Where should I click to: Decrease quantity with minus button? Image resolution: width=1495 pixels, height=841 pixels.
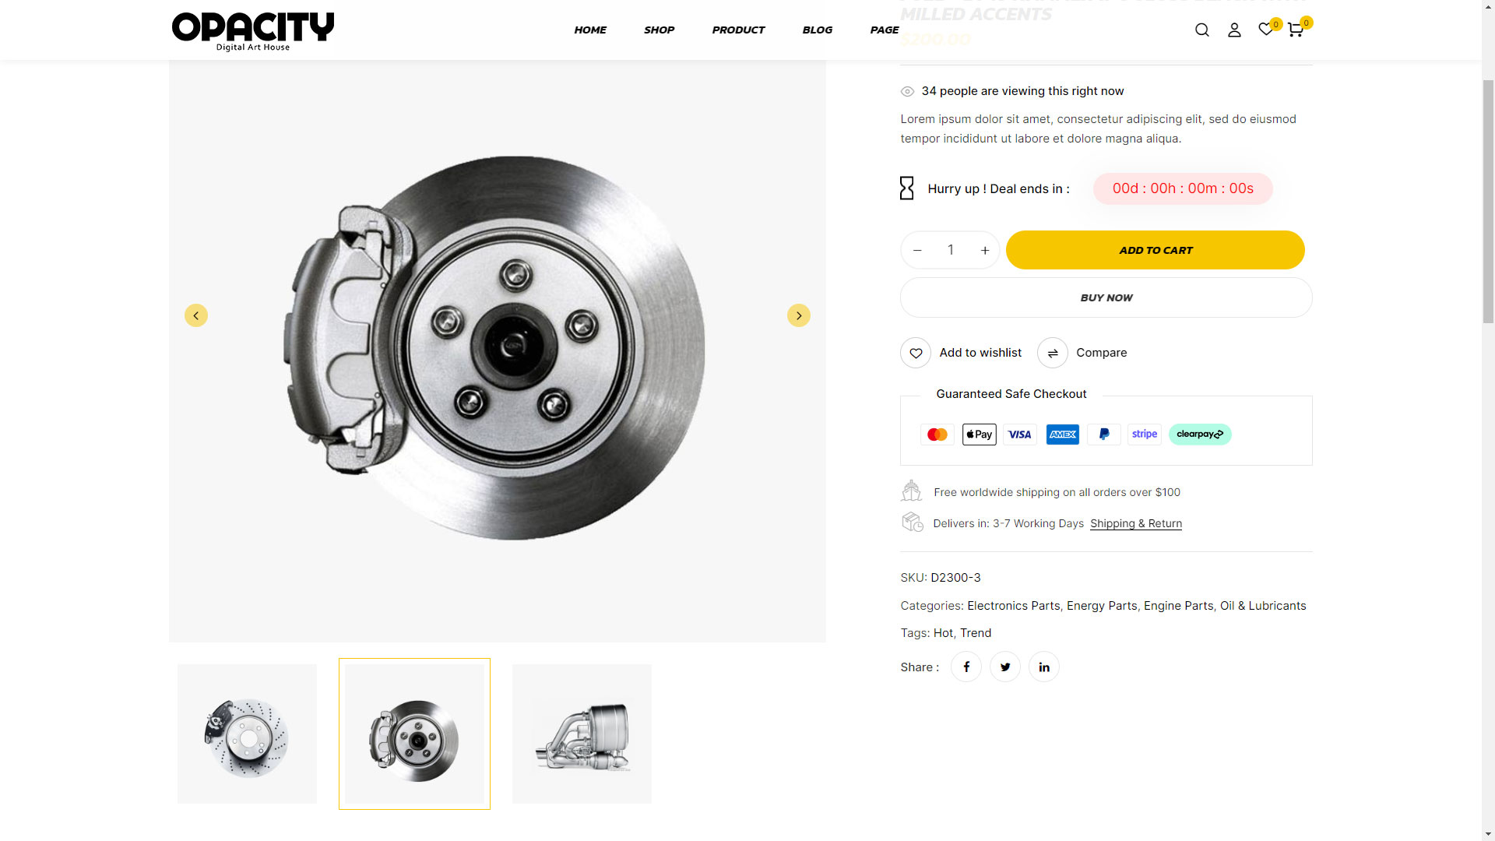tap(917, 250)
